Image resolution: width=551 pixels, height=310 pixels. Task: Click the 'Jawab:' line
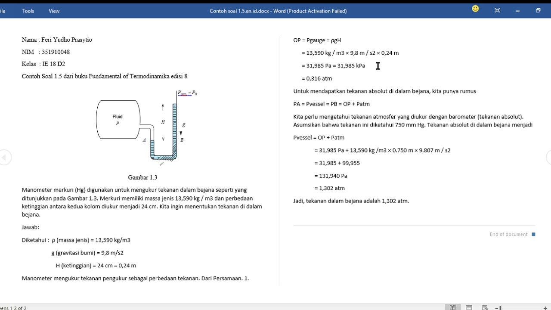[x=31, y=227]
